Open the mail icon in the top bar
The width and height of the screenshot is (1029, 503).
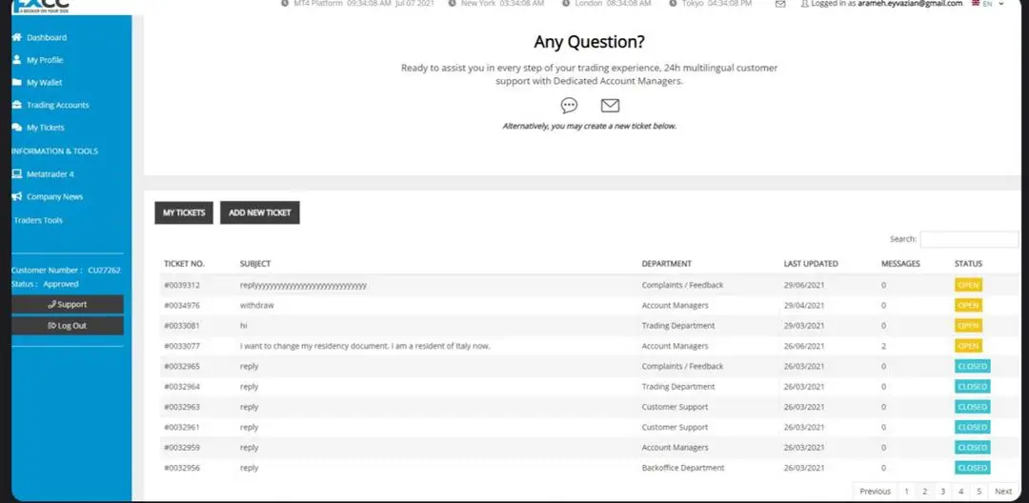click(x=780, y=4)
